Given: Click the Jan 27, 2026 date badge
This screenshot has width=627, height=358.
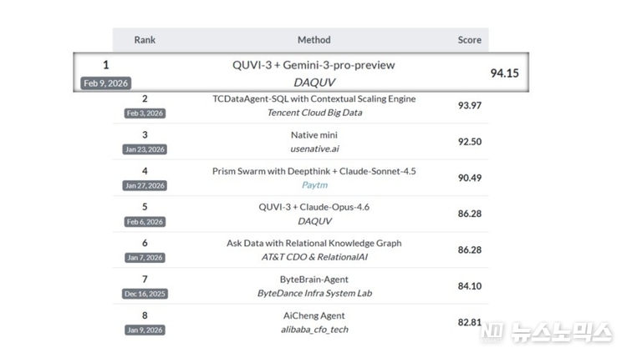Looking at the screenshot, I should pyautogui.click(x=145, y=185).
